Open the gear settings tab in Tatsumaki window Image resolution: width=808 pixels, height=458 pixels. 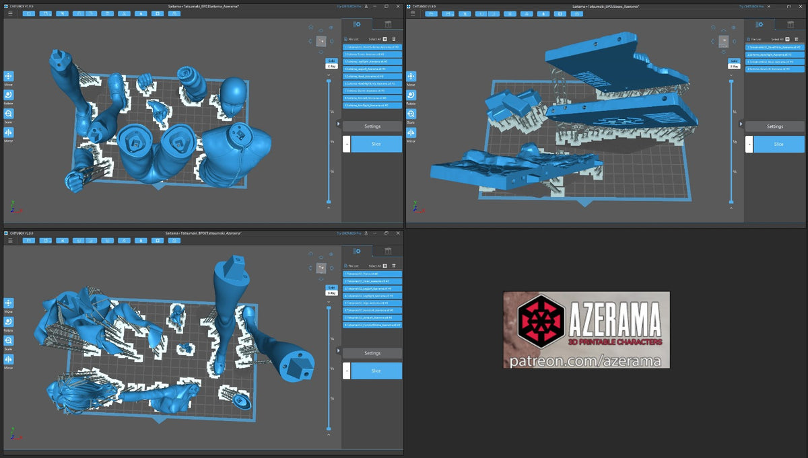(357, 251)
